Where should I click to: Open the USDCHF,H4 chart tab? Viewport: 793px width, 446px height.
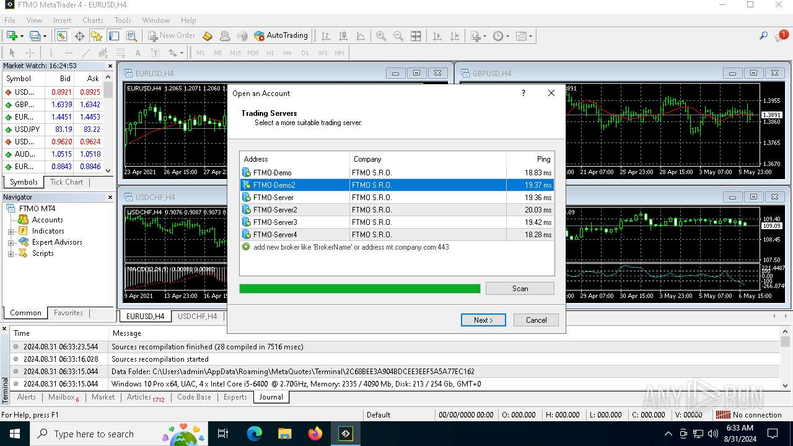[x=197, y=316]
